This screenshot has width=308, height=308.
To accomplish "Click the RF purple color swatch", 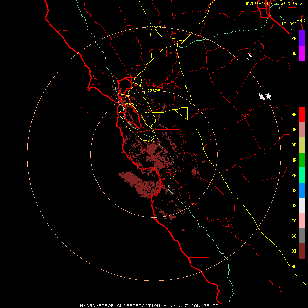I will (302, 38).
